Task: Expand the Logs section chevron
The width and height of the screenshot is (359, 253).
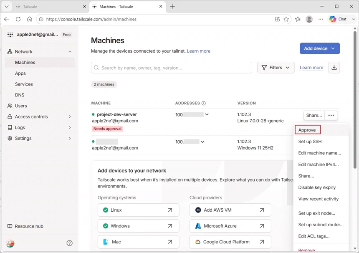Action: [70, 127]
